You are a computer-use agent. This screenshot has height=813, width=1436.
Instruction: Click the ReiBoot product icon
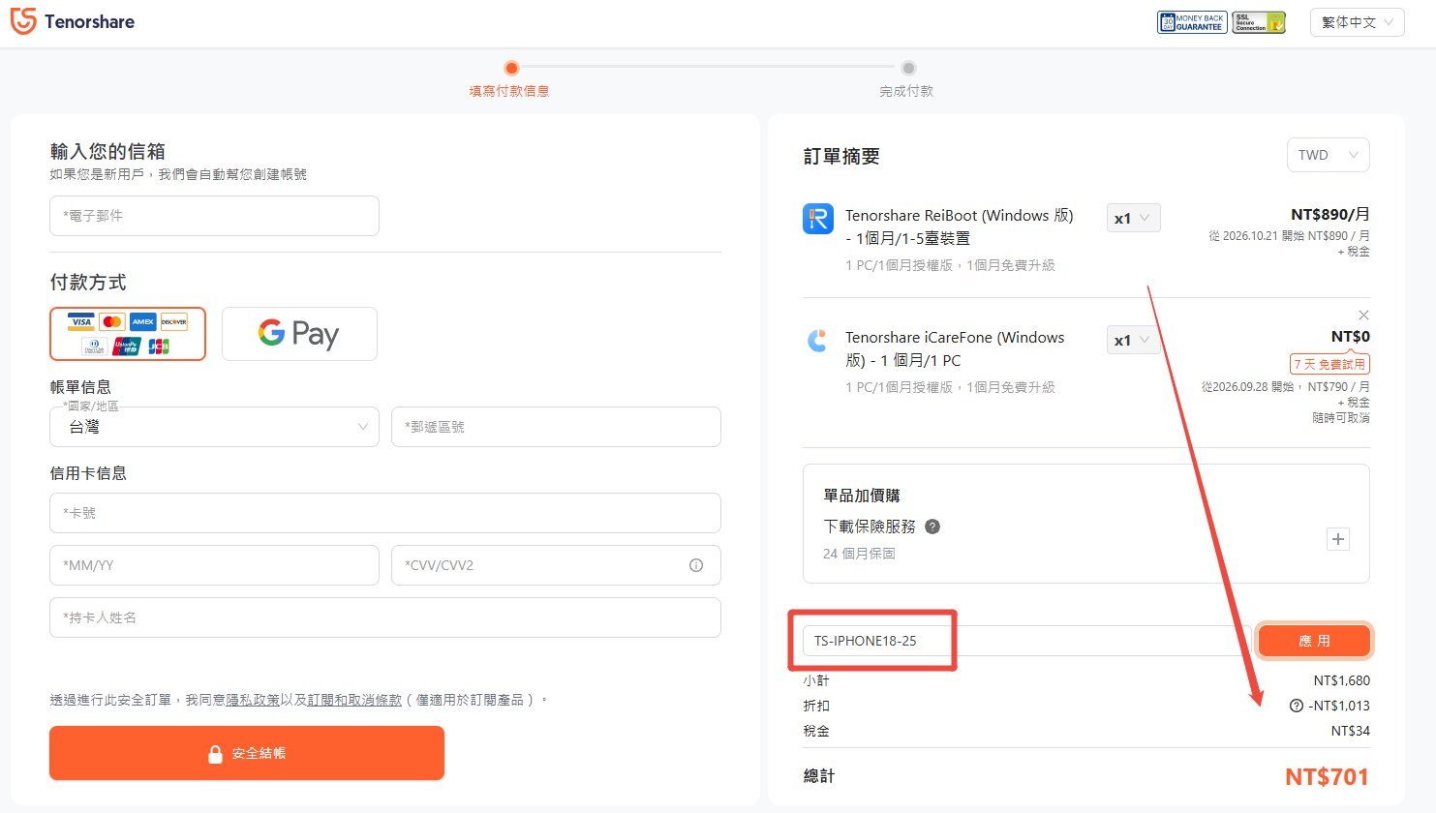click(818, 219)
